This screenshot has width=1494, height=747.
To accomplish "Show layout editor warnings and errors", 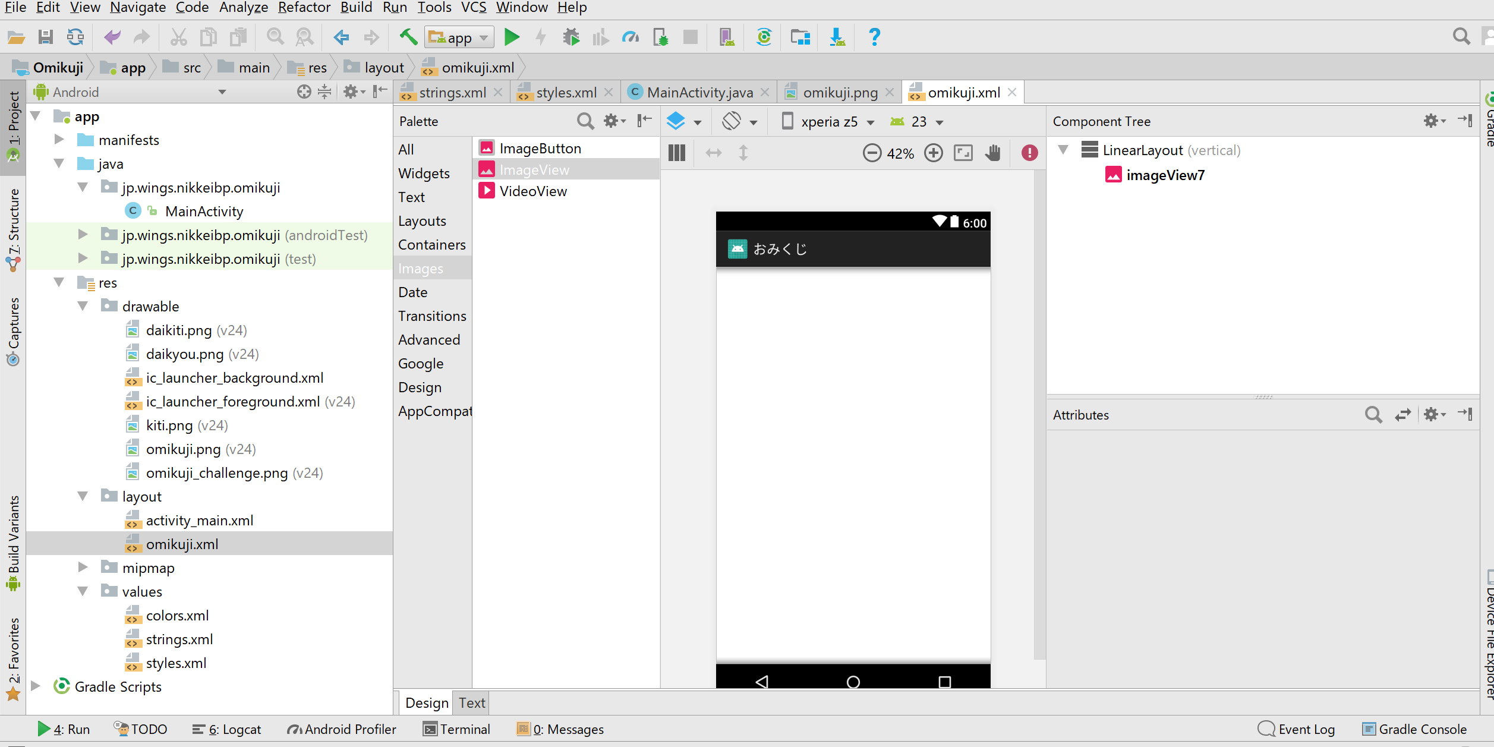I will point(1030,153).
